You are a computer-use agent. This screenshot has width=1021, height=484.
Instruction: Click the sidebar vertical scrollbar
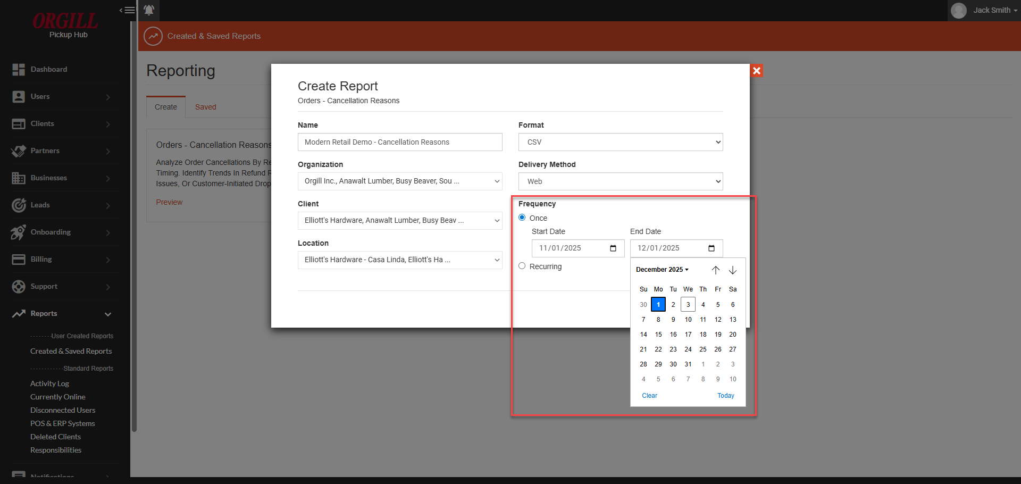134,226
